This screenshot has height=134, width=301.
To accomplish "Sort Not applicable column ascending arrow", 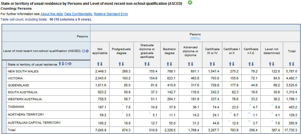I will tap(98, 64).
